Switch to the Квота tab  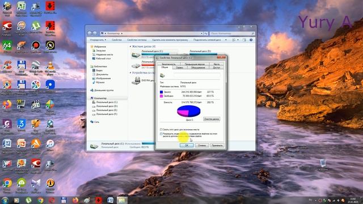point(217,64)
